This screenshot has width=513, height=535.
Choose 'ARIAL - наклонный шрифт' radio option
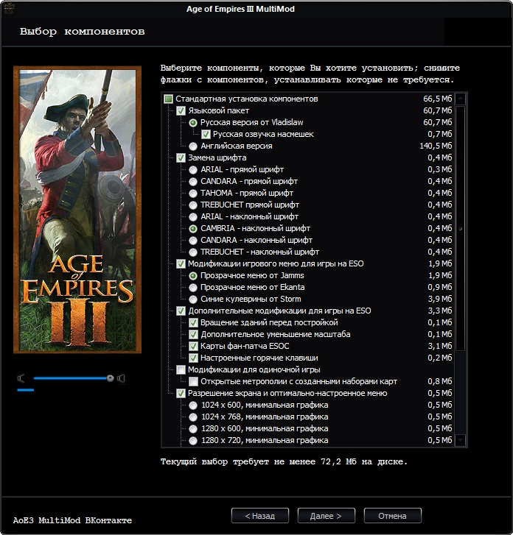[193, 217]
